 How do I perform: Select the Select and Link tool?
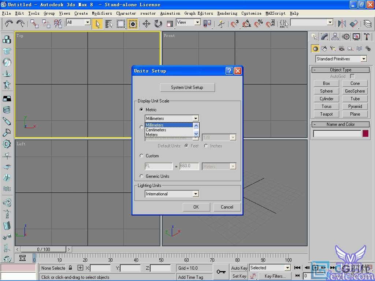(x=34, y=24)
